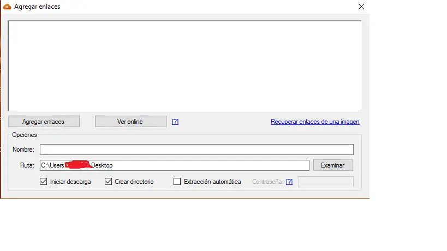
Task: Enable the Extracción automática checkbox
Action: click(x=177, y=182)
